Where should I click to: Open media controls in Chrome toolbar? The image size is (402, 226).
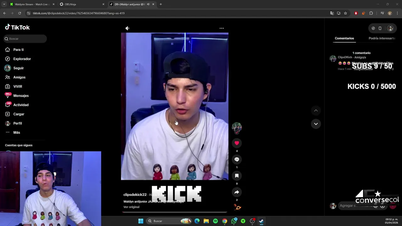coord(382,13)
